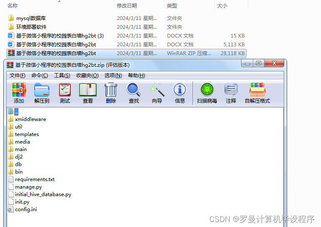Maximize the WinRAR window
Image resolution: width=321 pixels, height=227 pixels.
pos(259,63)
